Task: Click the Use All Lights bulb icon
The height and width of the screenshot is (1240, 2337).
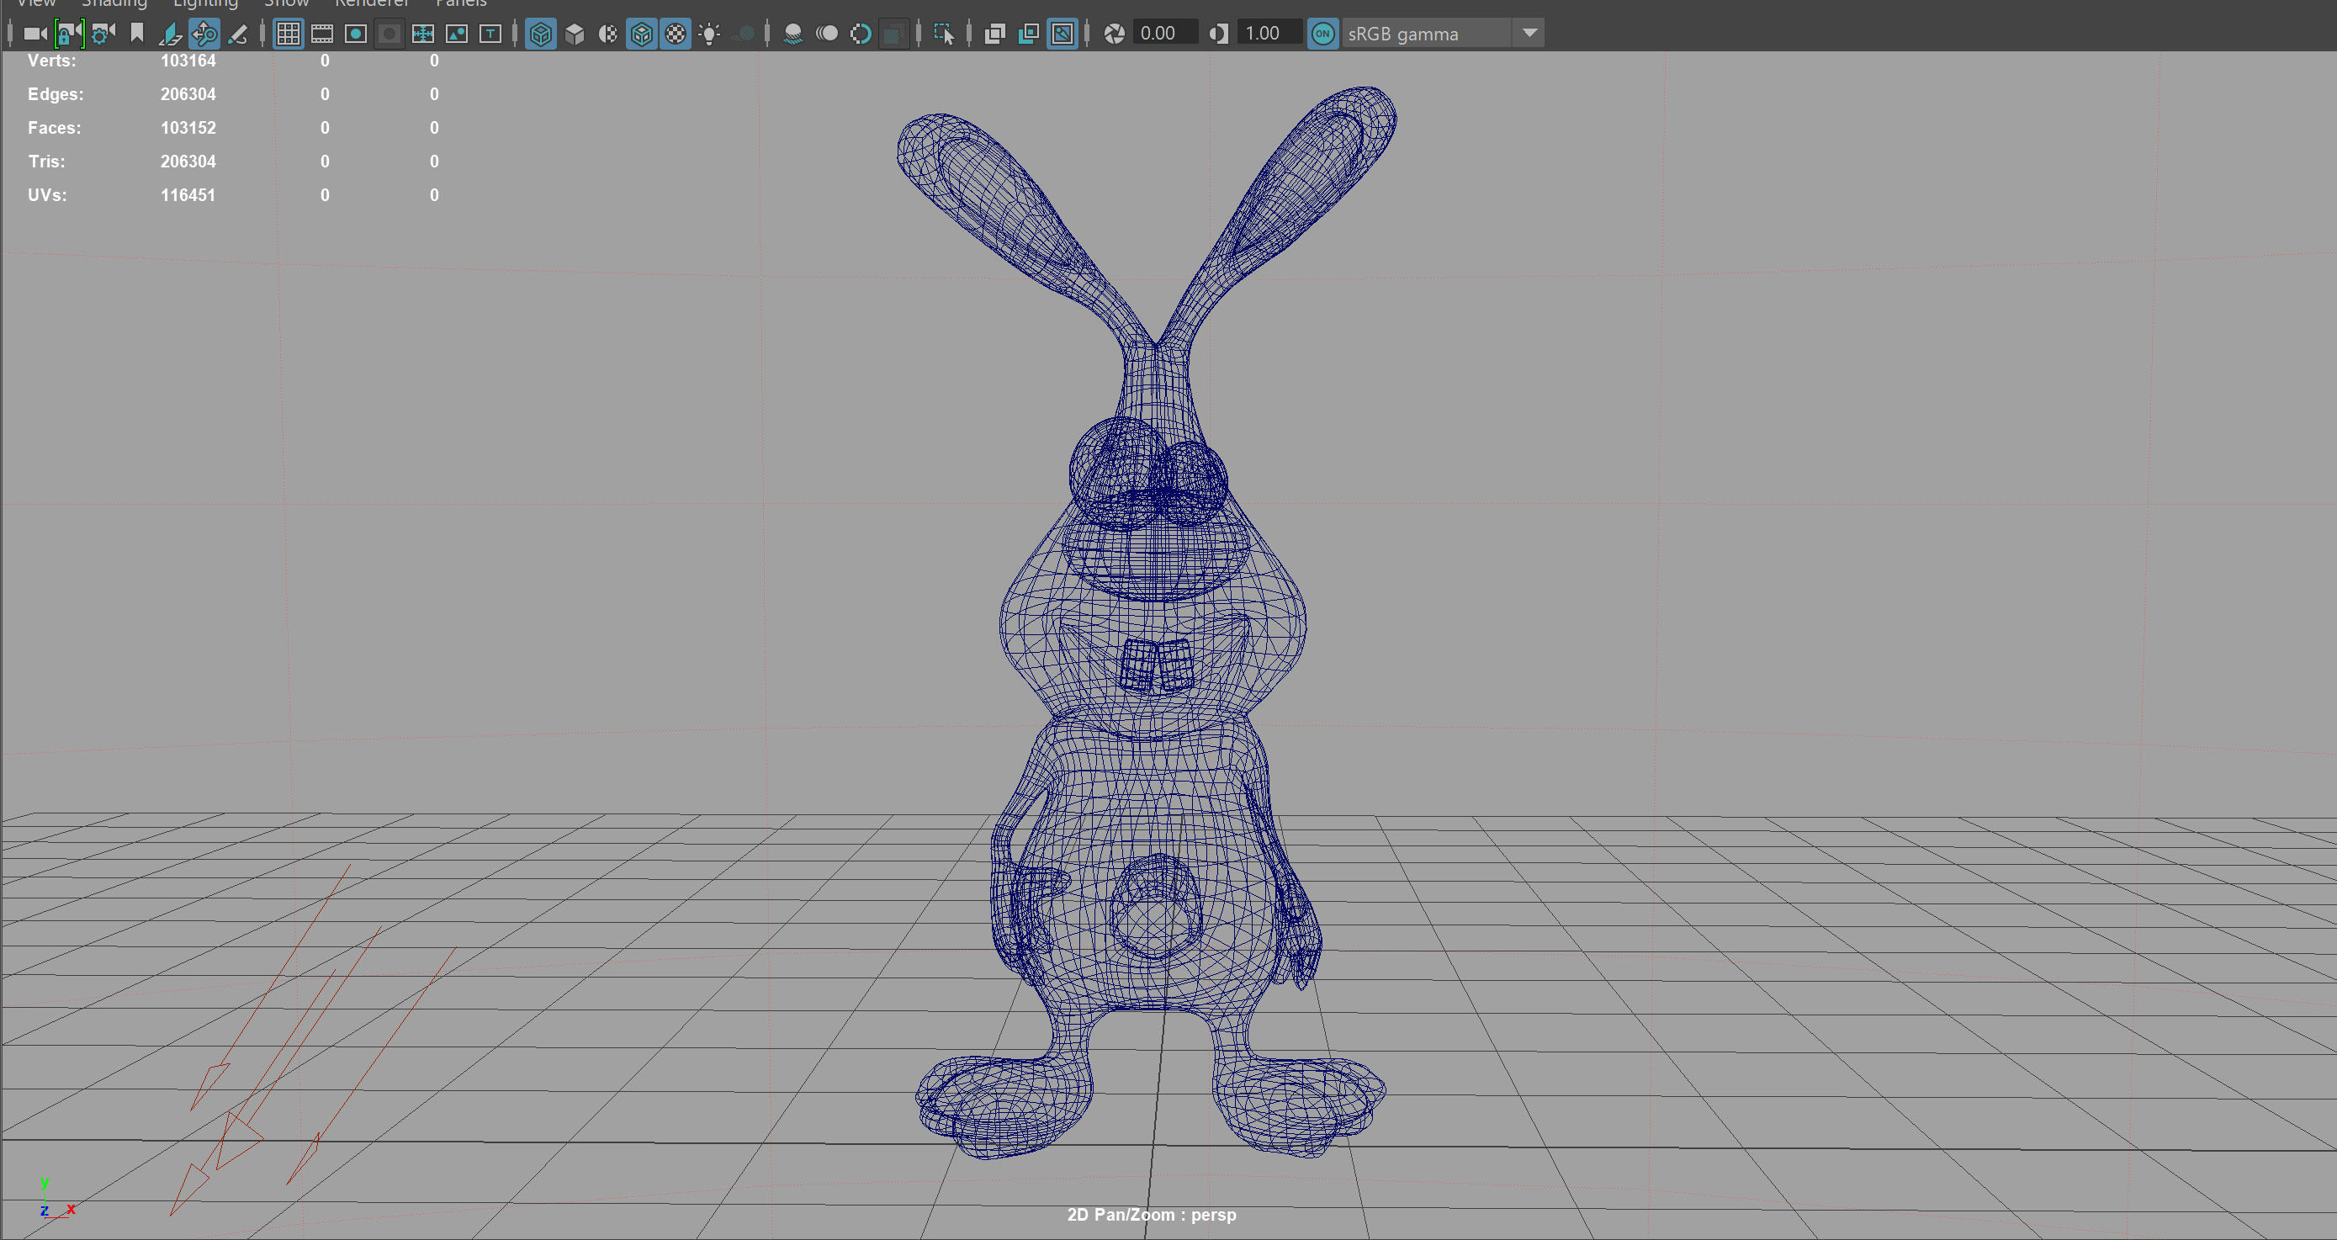Action: pos(709,34)
